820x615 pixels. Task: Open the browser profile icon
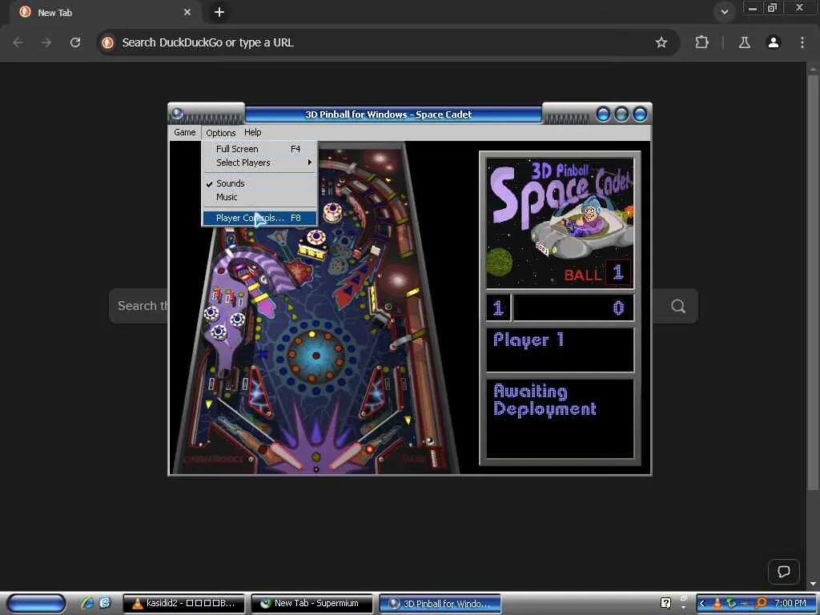[774, 42]
